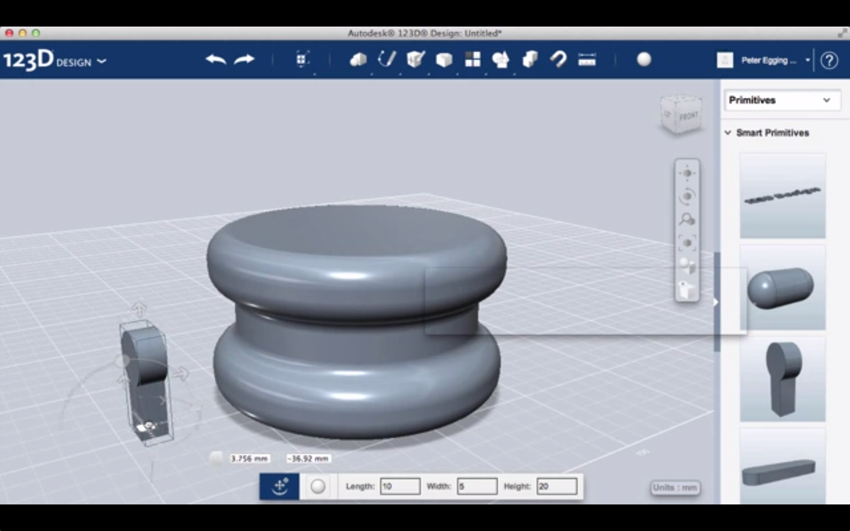Toggle perspective or orthographic view icon
This screenshot has height=531, width=850.
coord(687,265)
